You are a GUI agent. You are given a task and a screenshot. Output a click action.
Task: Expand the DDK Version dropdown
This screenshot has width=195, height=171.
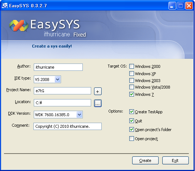79,114
